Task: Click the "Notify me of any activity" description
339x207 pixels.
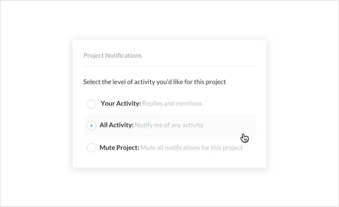Action: coord(169,125)
